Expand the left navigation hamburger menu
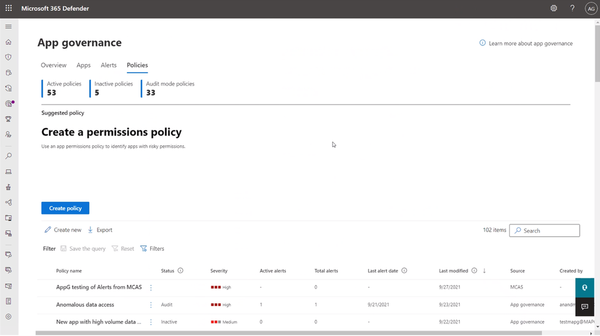600x336 pixels. click(8, 27)
